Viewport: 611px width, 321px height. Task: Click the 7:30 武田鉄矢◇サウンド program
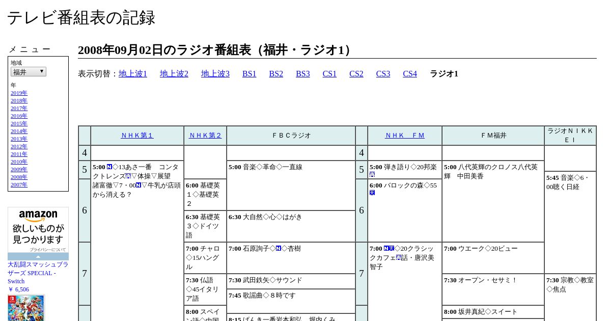click(291, 281)
